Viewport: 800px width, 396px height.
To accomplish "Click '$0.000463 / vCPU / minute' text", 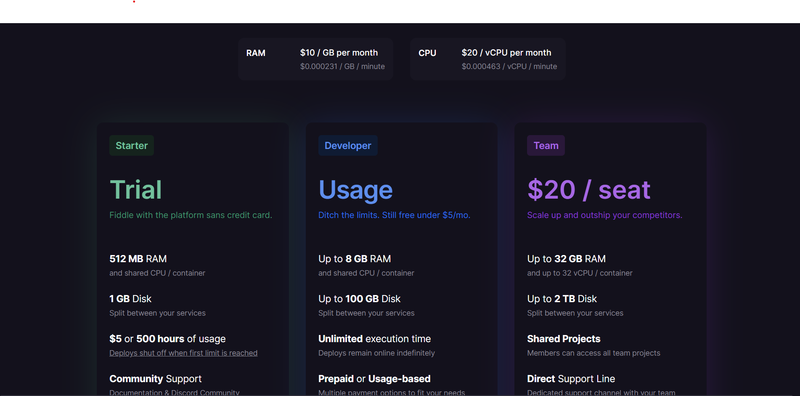I will click(509, 66).
